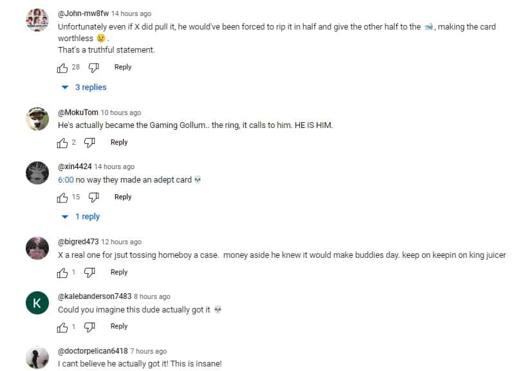Like John-mw8fw's comment with thumbs up
This screenshot has height=371, width=522.
62,67
